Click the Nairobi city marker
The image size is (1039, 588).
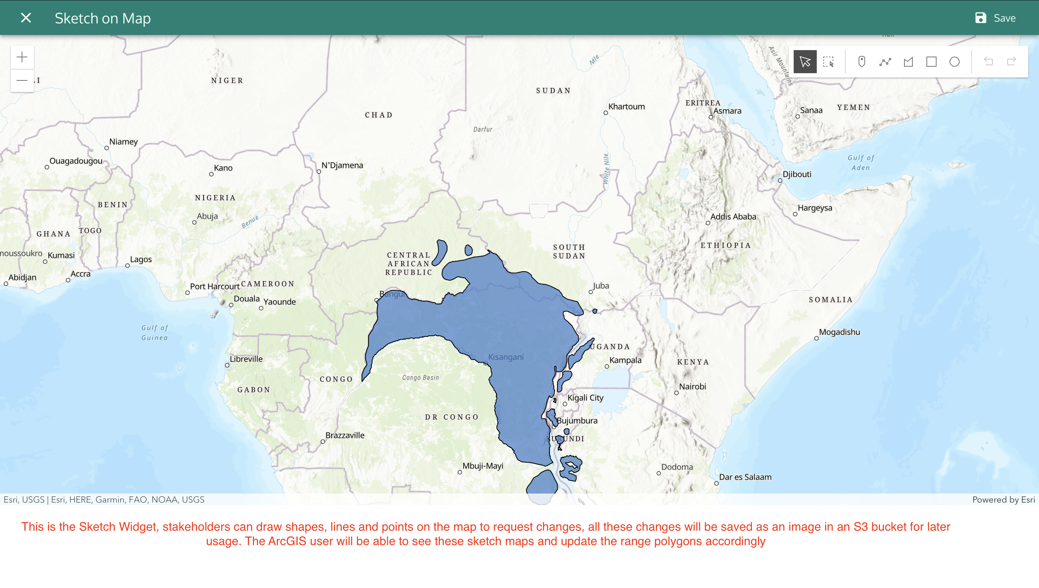[x=676, y=393]
